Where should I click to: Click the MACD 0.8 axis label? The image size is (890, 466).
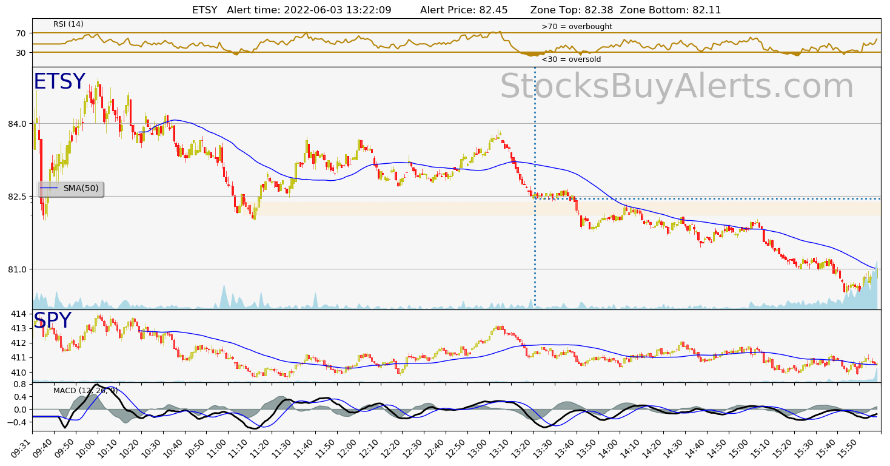(21, 384)
